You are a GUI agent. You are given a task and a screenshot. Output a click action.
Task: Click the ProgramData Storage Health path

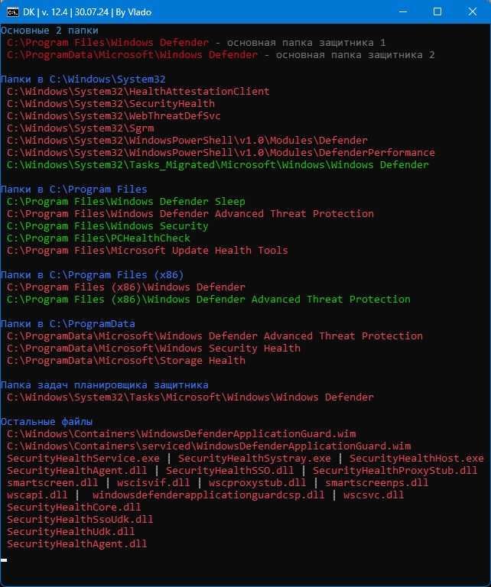126,361
